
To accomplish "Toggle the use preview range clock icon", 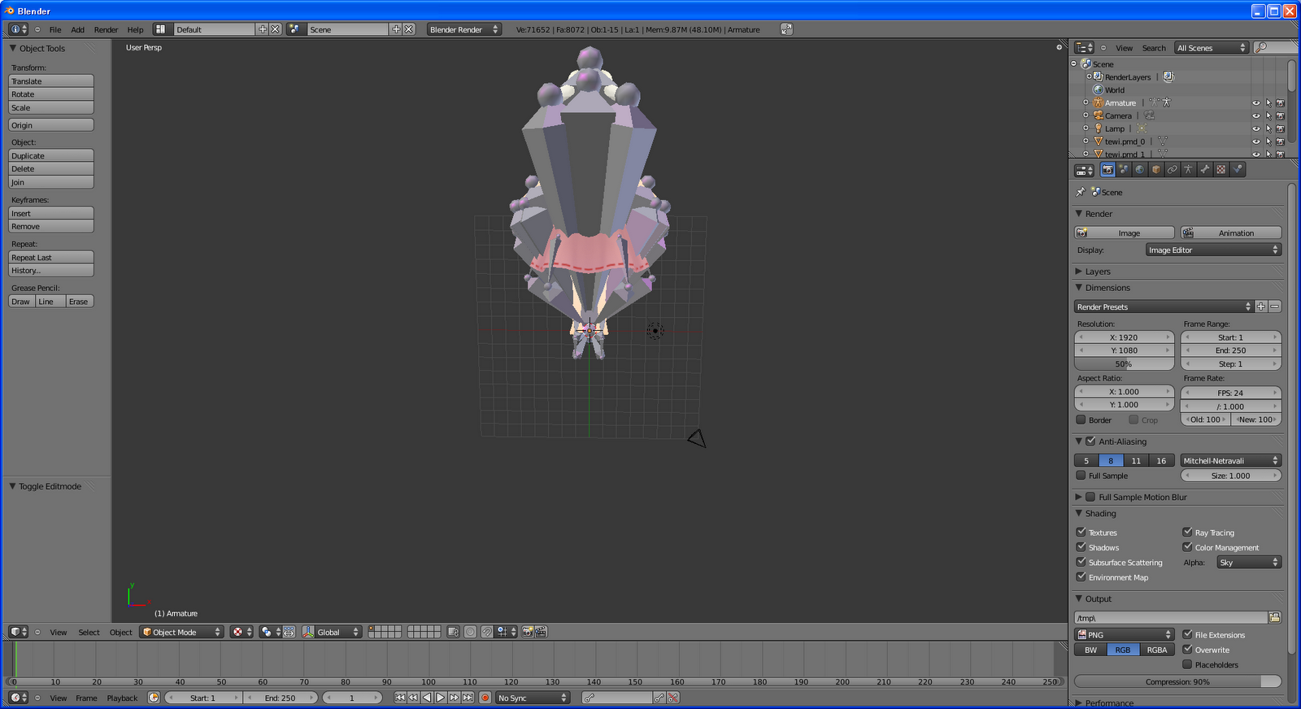I will coord(154,698).
